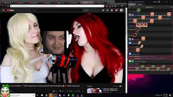
Task: Open the YouTube messages icon
Action: [x=112, y=10]
